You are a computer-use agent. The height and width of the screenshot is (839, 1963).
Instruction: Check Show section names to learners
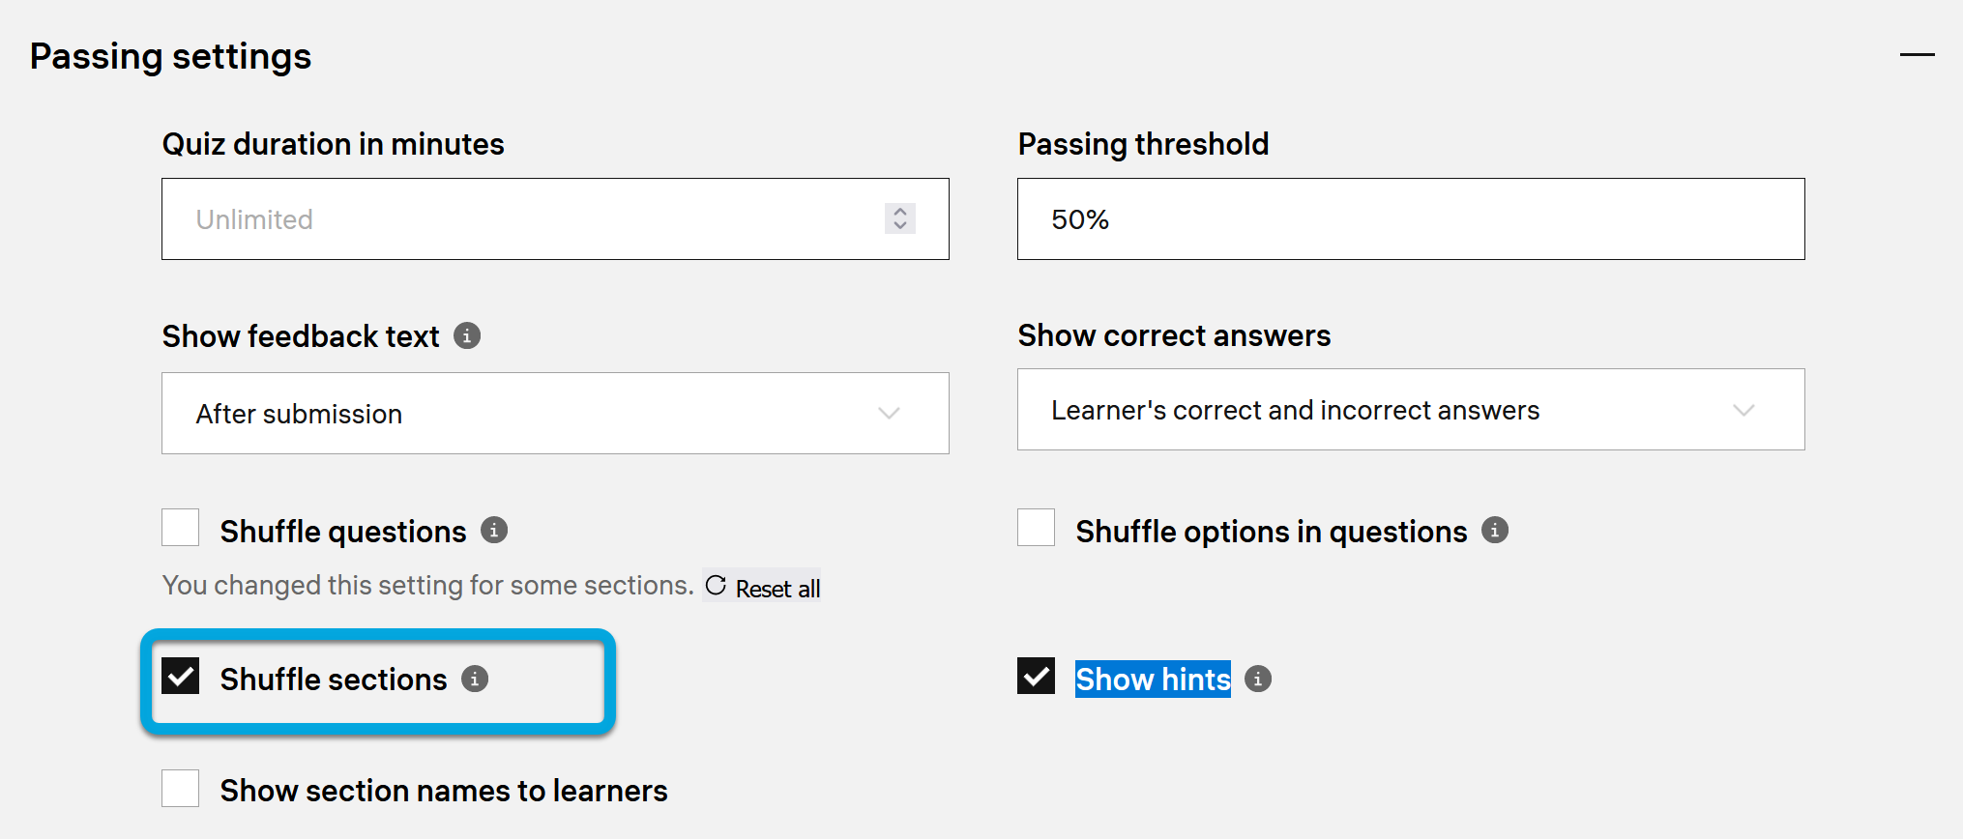pyautogui.click(x=181, y=789)
